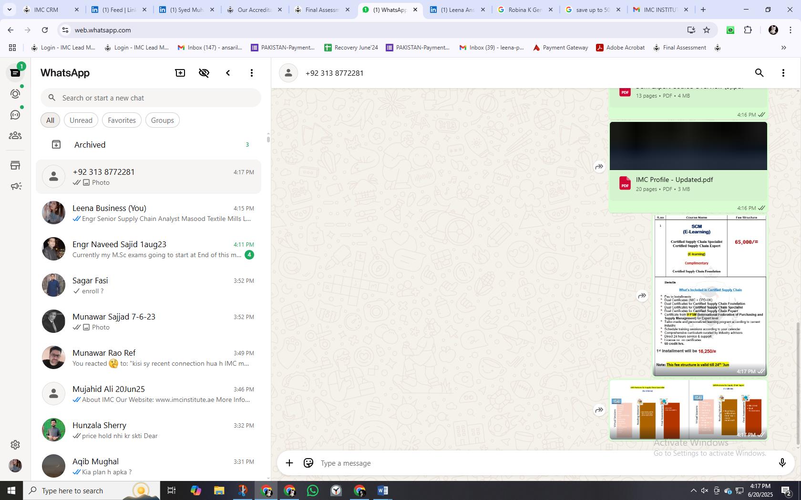Image resolution: width=801 pixels, height=500 pixels.
Task: Open the Channels sidebar icon
Action: (x=15, y=115)
